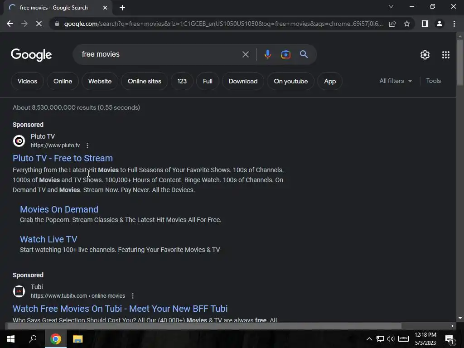Click the Pluto TV favicon
This screenshot has width=464, height=348.
(19, 141)
